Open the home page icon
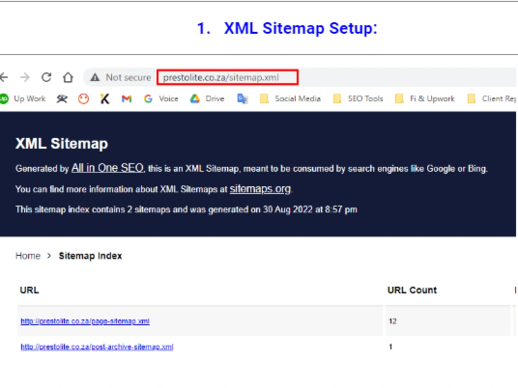 68,77
